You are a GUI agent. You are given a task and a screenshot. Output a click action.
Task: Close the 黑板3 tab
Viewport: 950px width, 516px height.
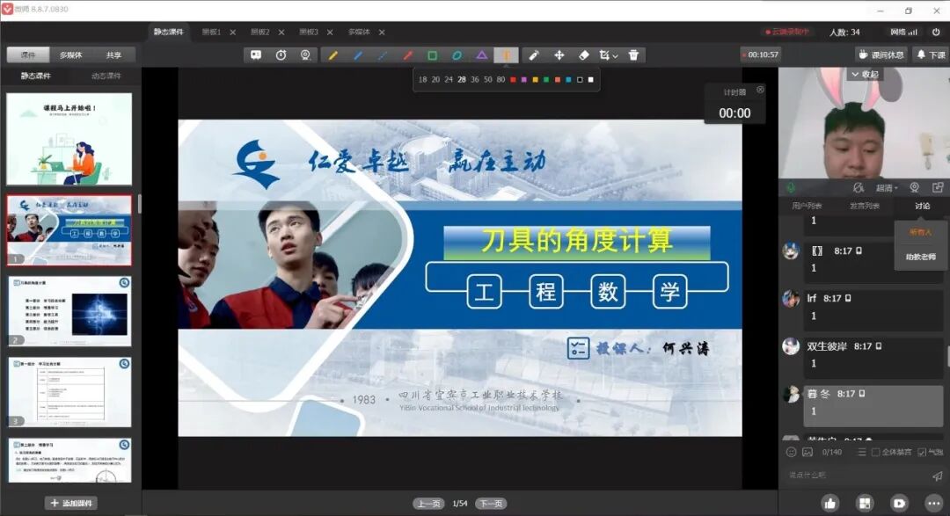330,33
